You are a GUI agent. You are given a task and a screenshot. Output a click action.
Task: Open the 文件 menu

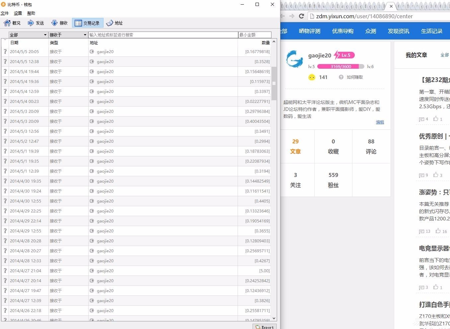tap(5, 13)
